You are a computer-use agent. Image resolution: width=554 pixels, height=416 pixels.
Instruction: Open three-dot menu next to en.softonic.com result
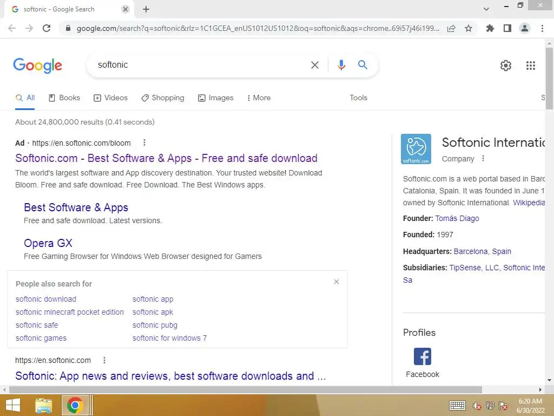click(104, 360)
